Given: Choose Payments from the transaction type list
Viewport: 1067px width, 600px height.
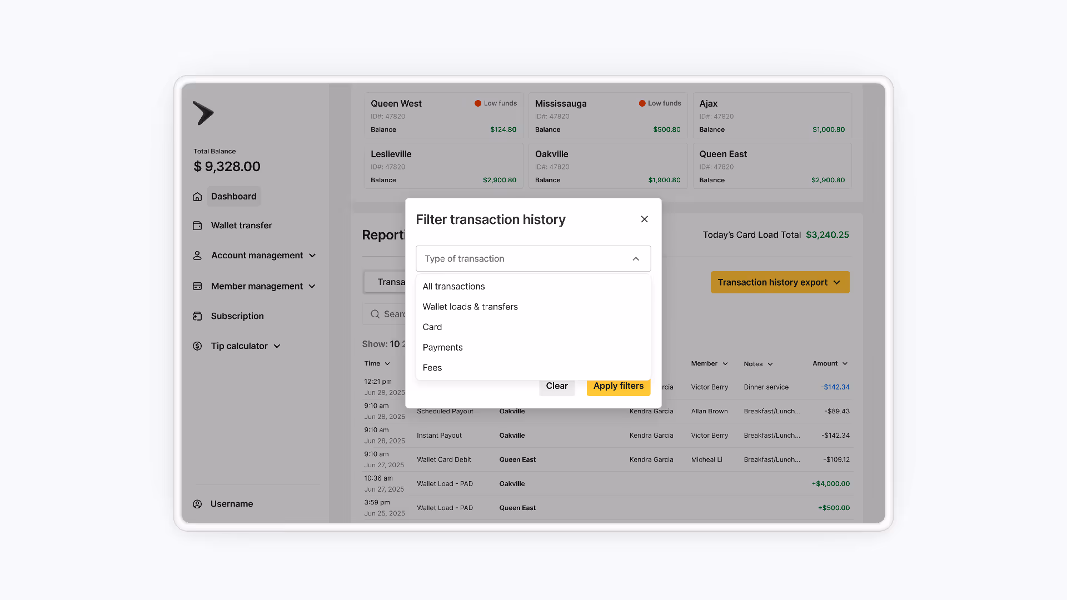Looking at the screenshot, I should (442, 347).
